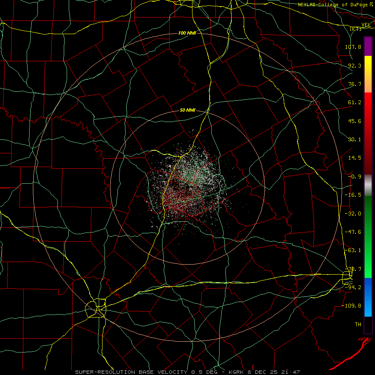The image size is (375, 375).
Task: Click the -32.0 velocity scale value
Action: click(x=353, y=214)
